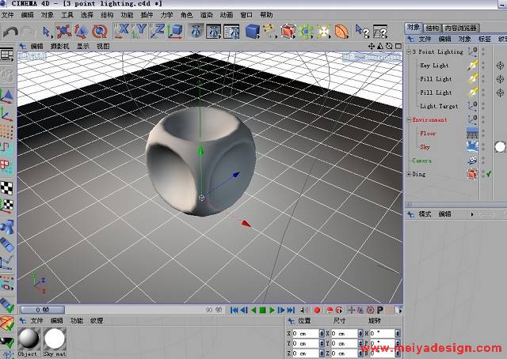Screen dimensions: 507x359
Task: Click the context help cursor icon
Action: coord(362,32)
